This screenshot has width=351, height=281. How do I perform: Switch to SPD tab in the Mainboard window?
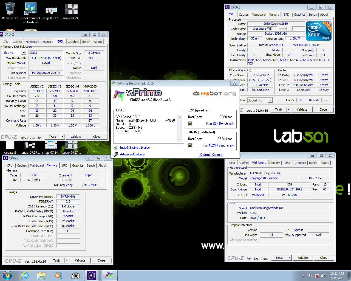287,163
